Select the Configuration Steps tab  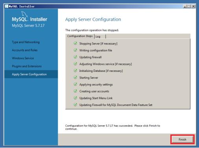click(x=80, y=36)
